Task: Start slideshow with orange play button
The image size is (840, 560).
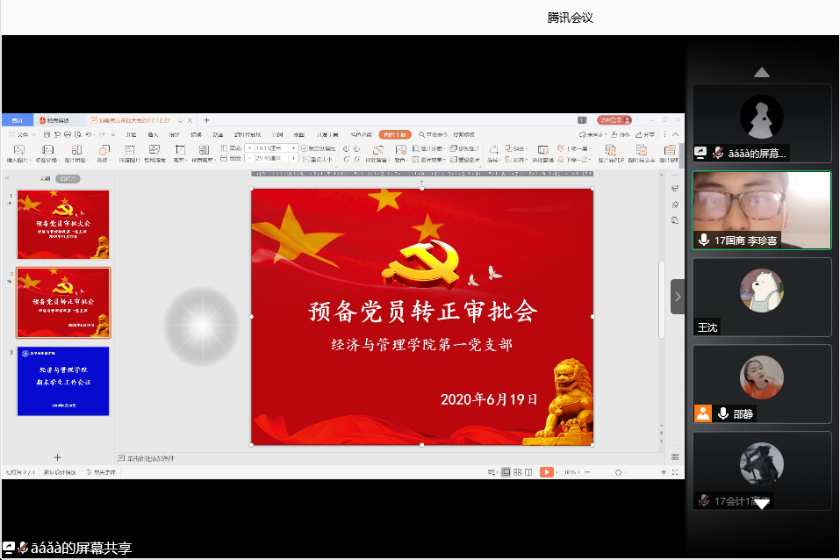Action: pos(547,472)
